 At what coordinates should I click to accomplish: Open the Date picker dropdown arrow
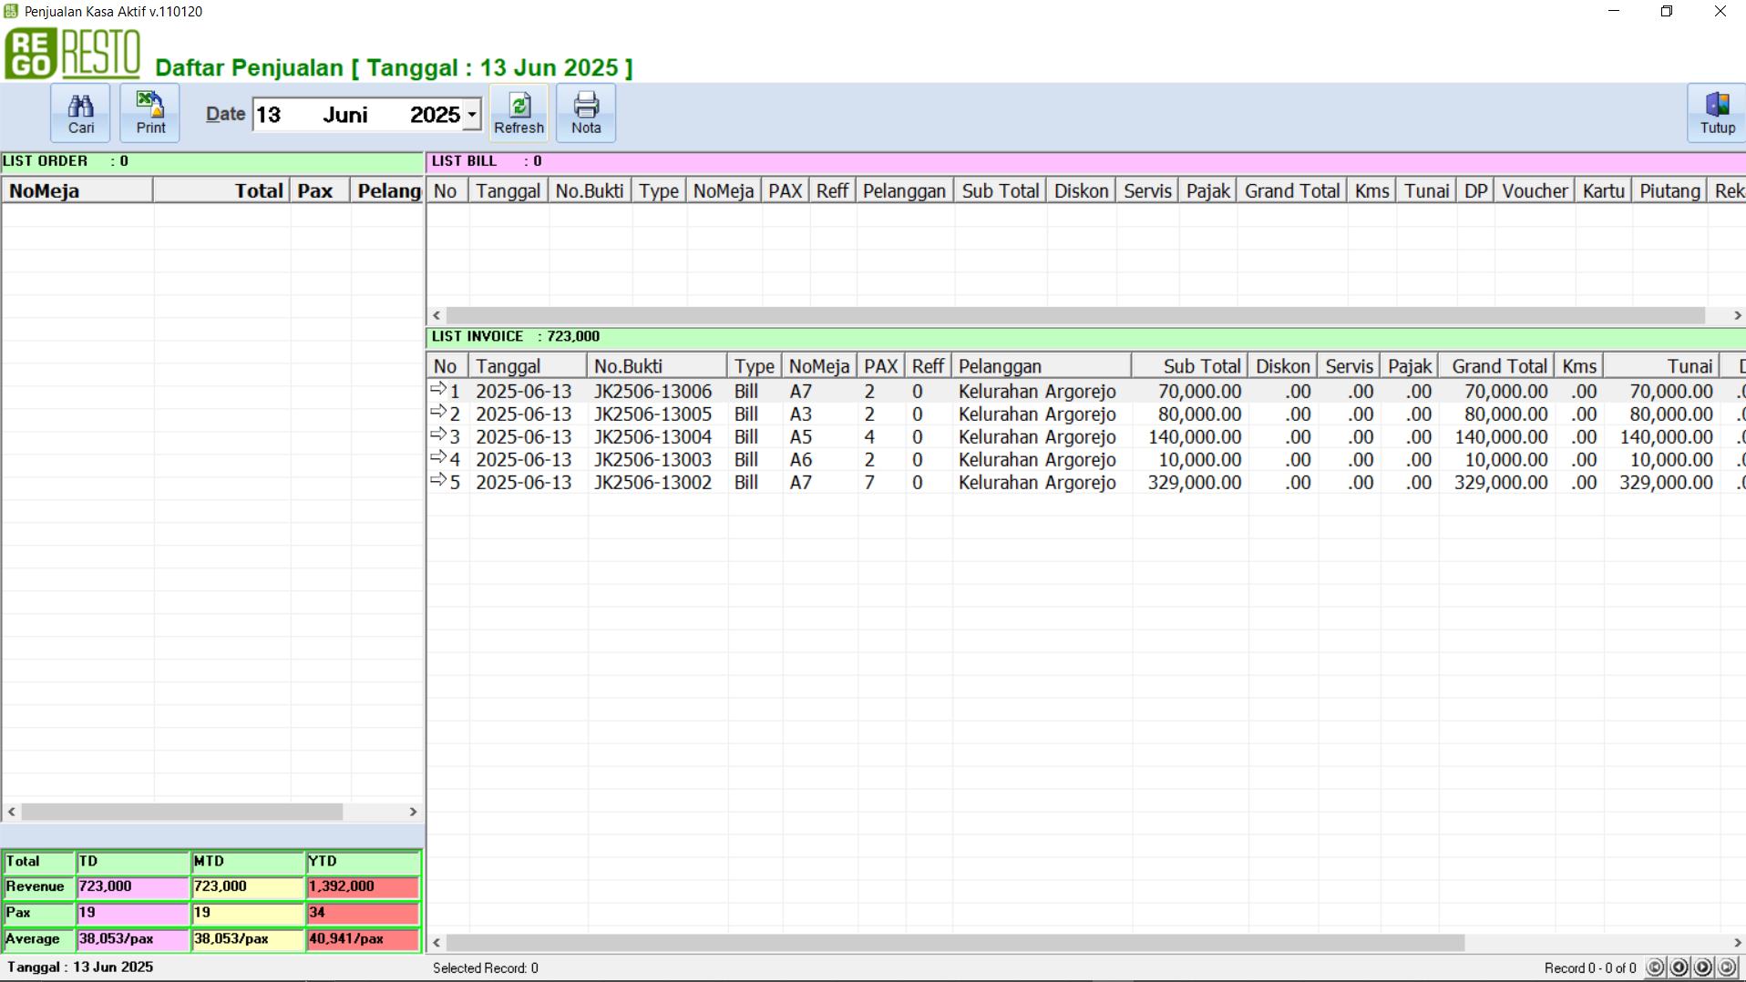[472, 115]
